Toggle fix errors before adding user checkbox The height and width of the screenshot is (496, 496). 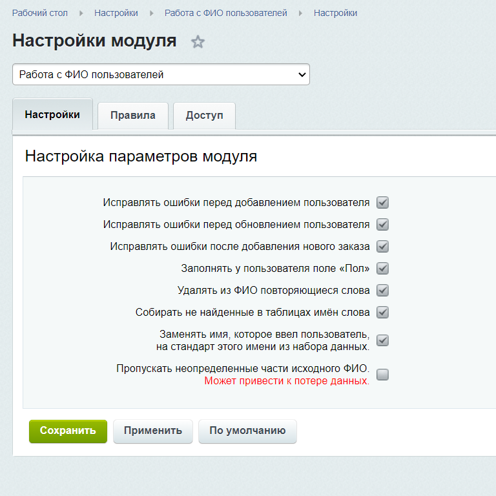382,203
